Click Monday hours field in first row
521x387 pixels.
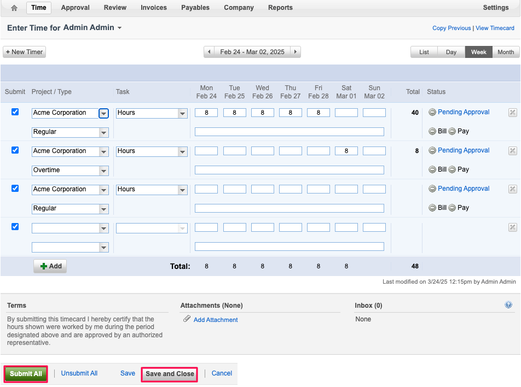point(206,113)
